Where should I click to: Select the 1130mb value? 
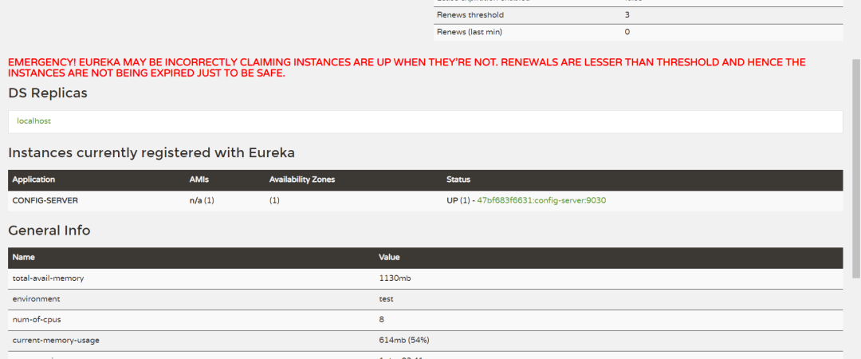pyautogui.click(x=395, y=278)
